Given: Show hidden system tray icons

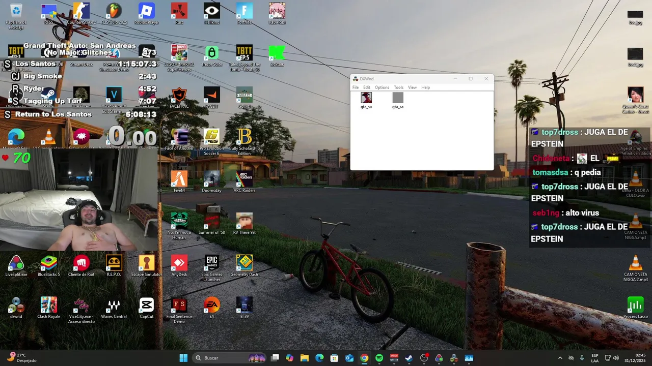Looking at the screenshot, I should [x=560, y=358].
